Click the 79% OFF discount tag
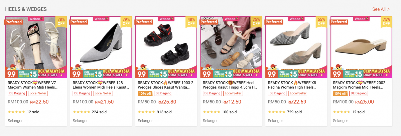 point(126,21)
